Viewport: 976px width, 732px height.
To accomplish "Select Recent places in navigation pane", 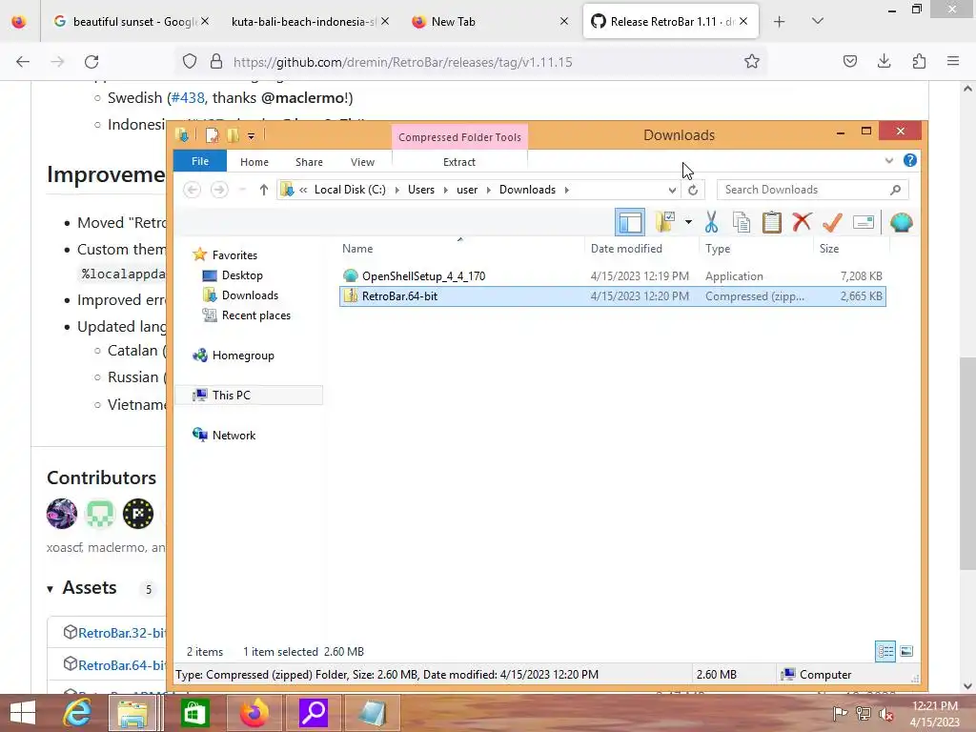I will 255,315.
